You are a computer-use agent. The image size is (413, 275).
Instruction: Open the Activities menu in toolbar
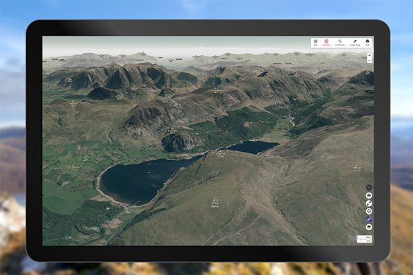pyautogui.click(x=326, y=42)
